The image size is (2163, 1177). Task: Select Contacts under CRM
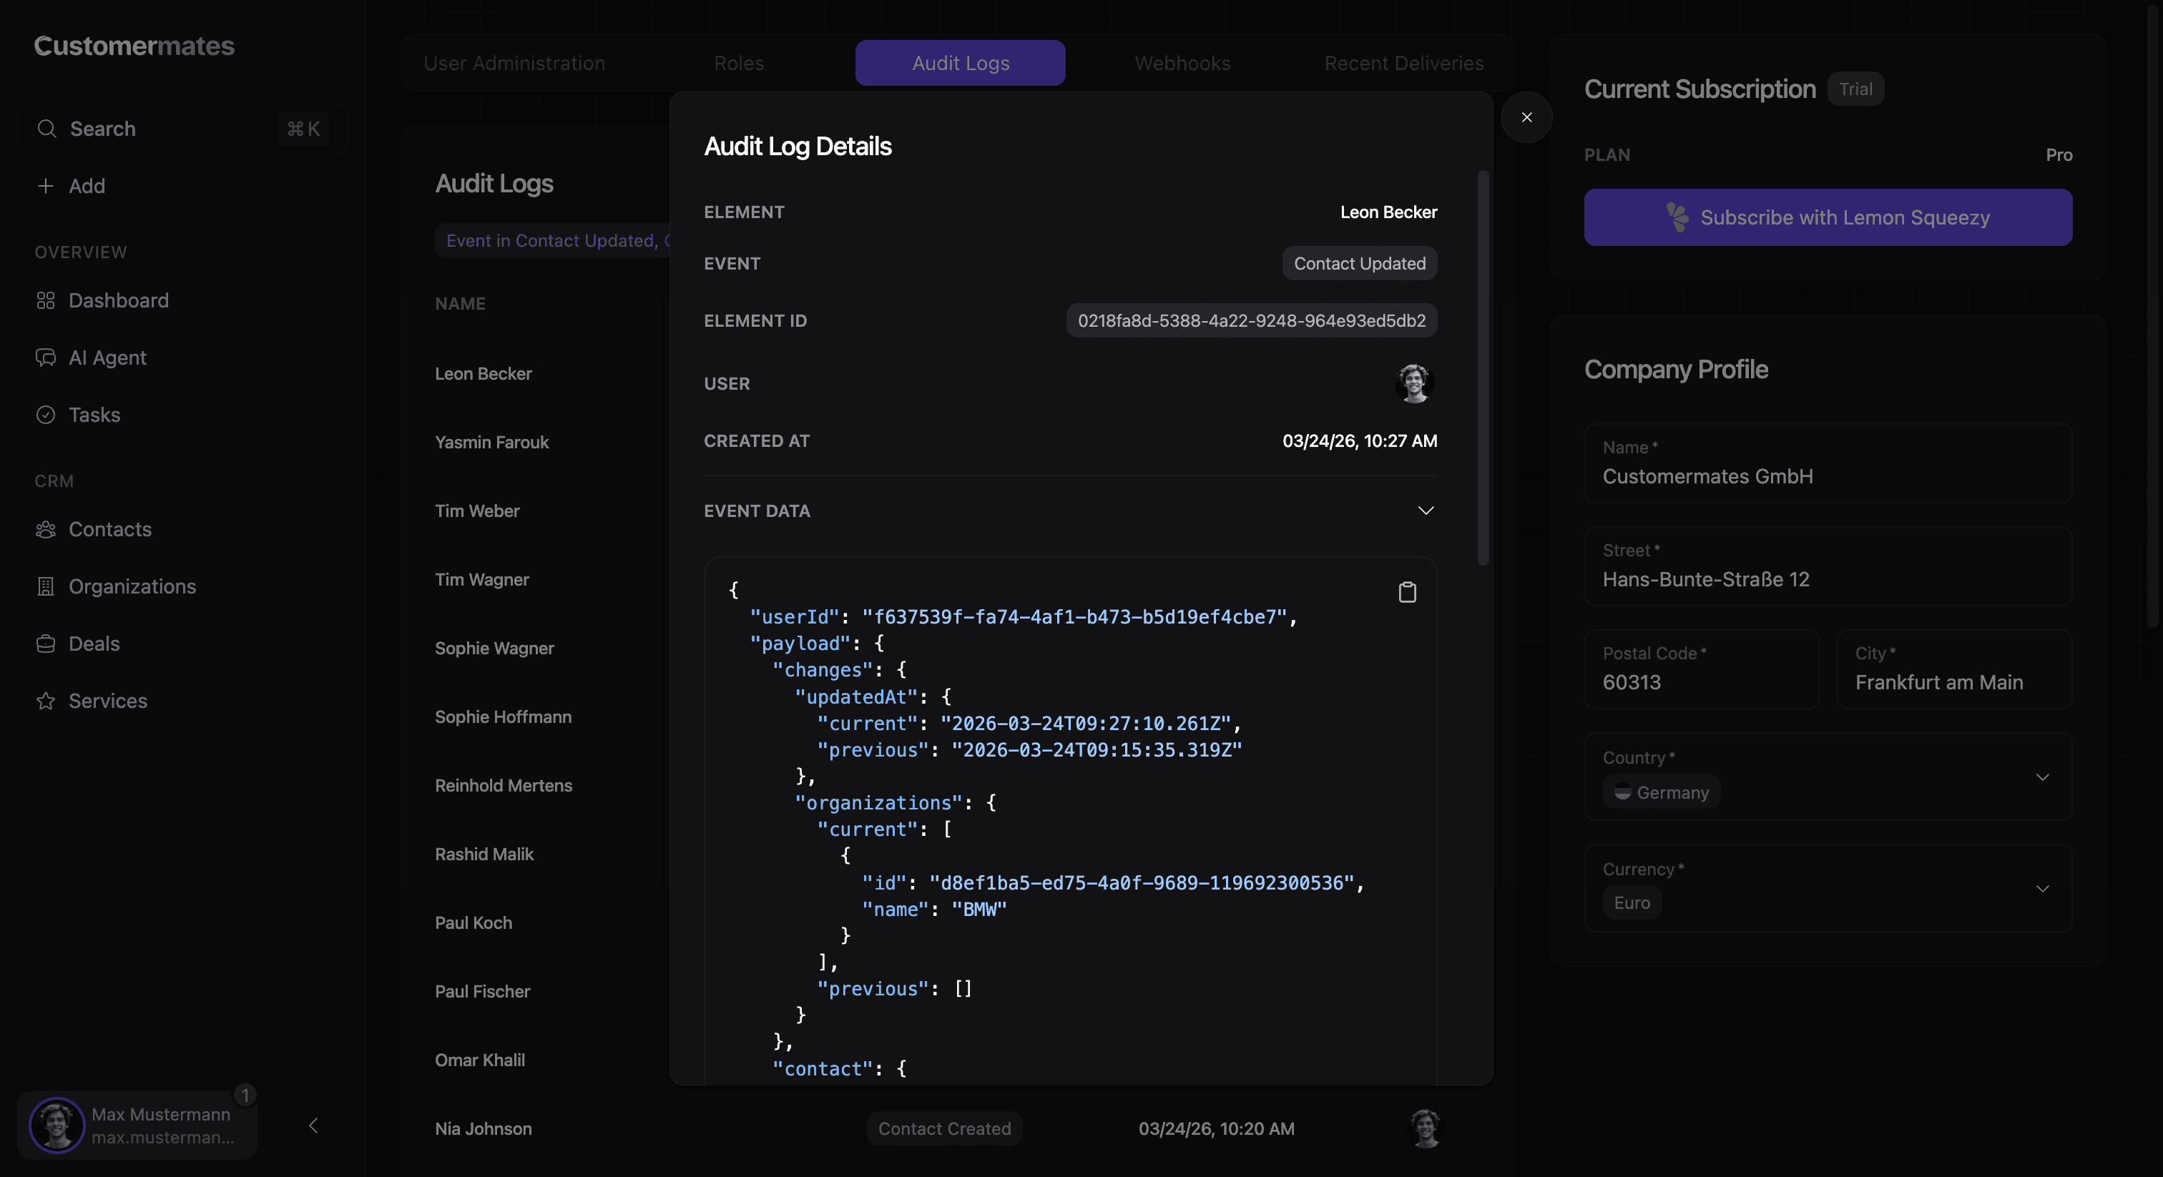pos(111,529)
